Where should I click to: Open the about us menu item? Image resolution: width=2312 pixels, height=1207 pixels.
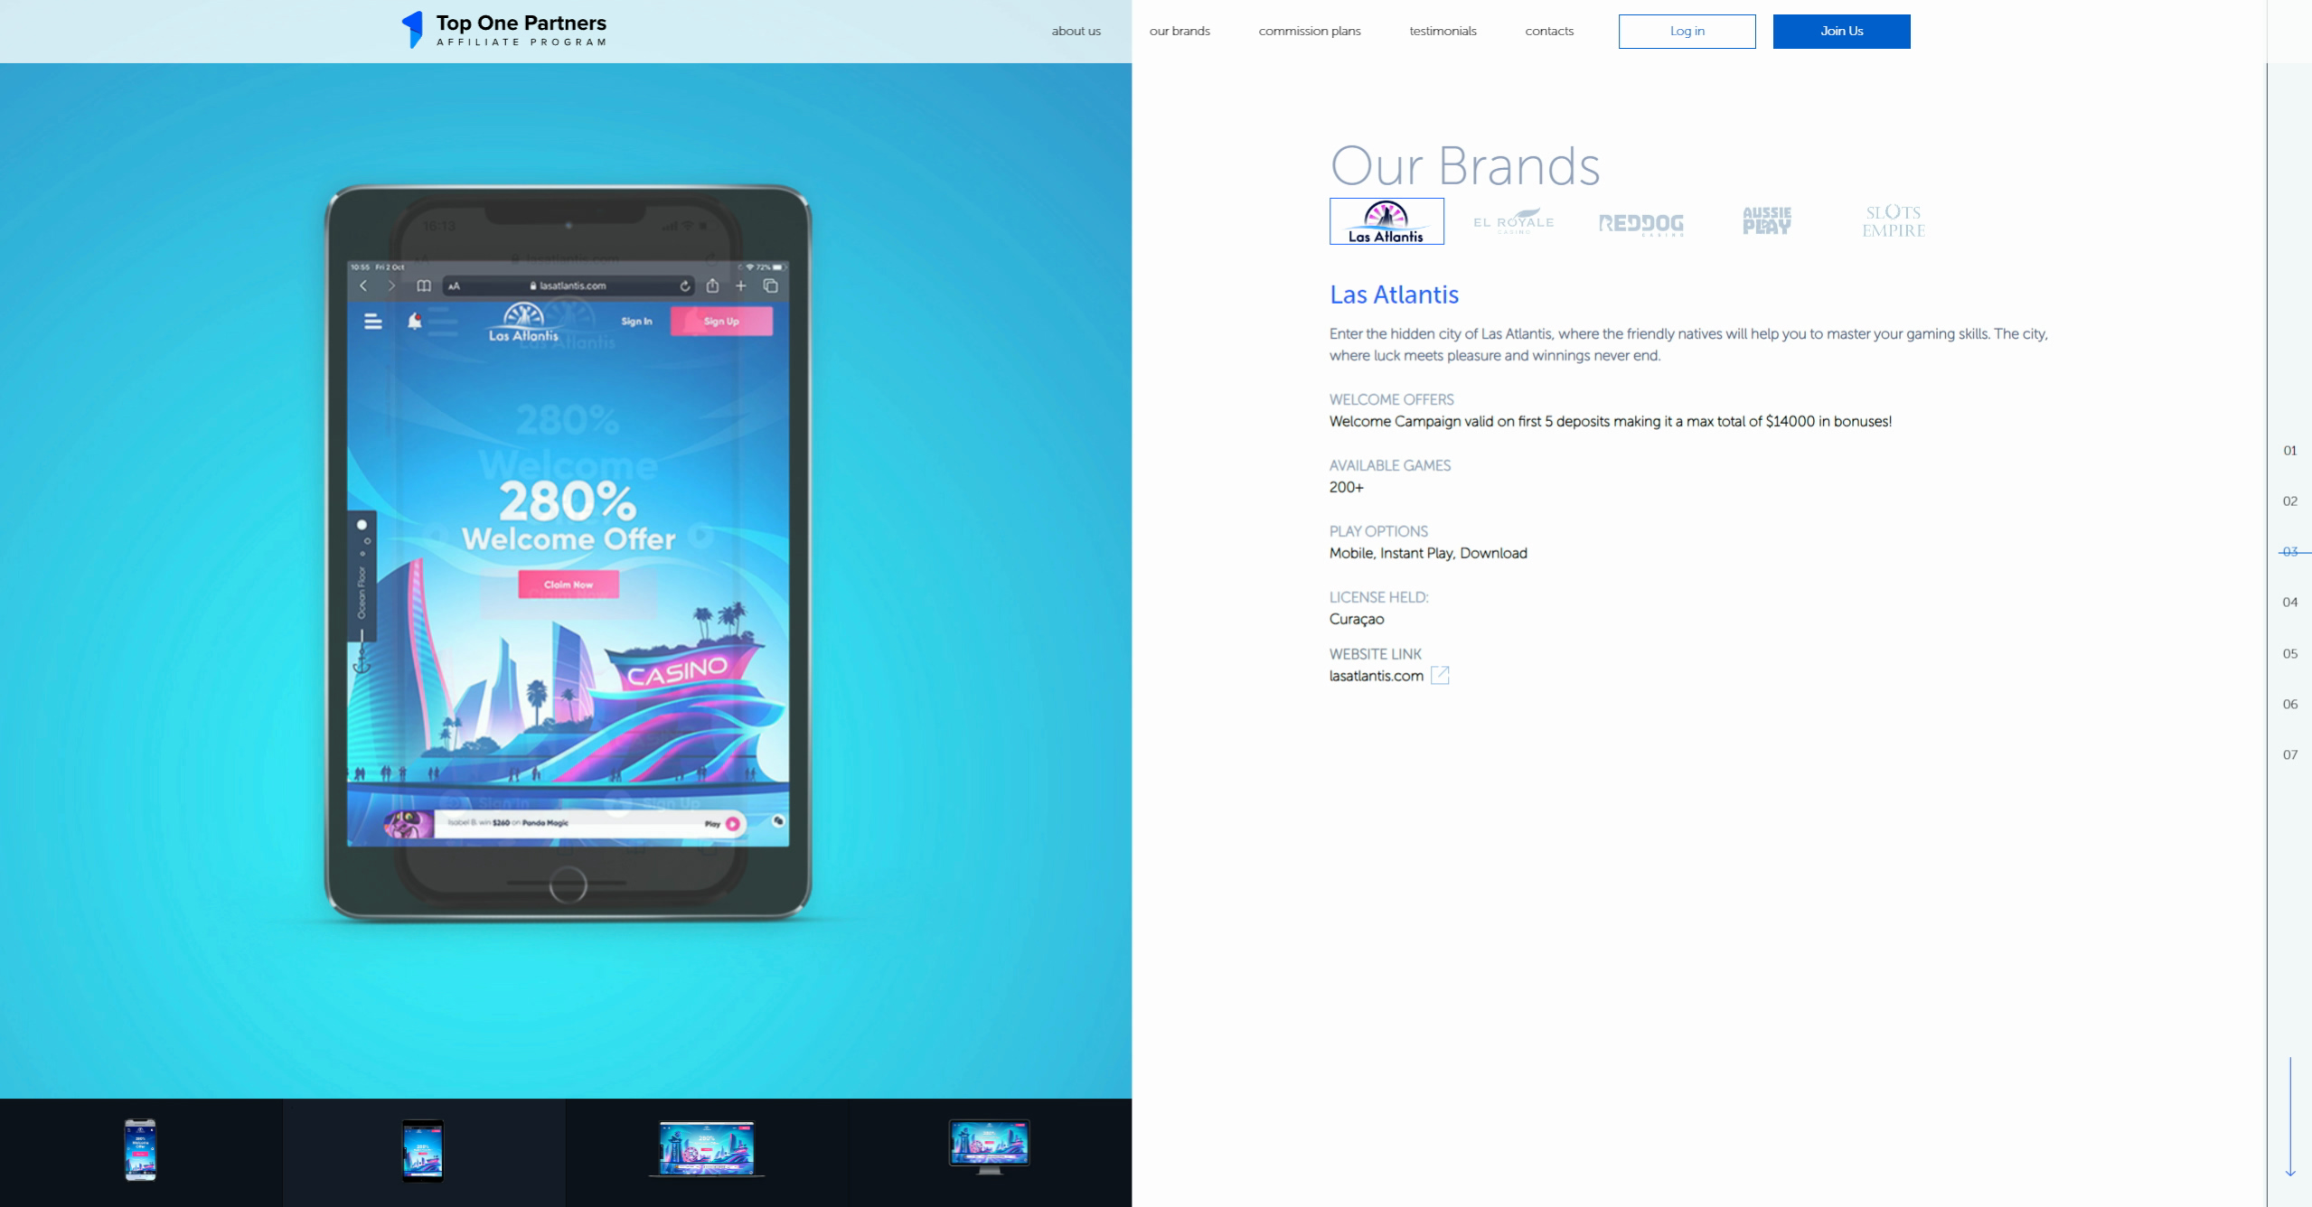1076,31
